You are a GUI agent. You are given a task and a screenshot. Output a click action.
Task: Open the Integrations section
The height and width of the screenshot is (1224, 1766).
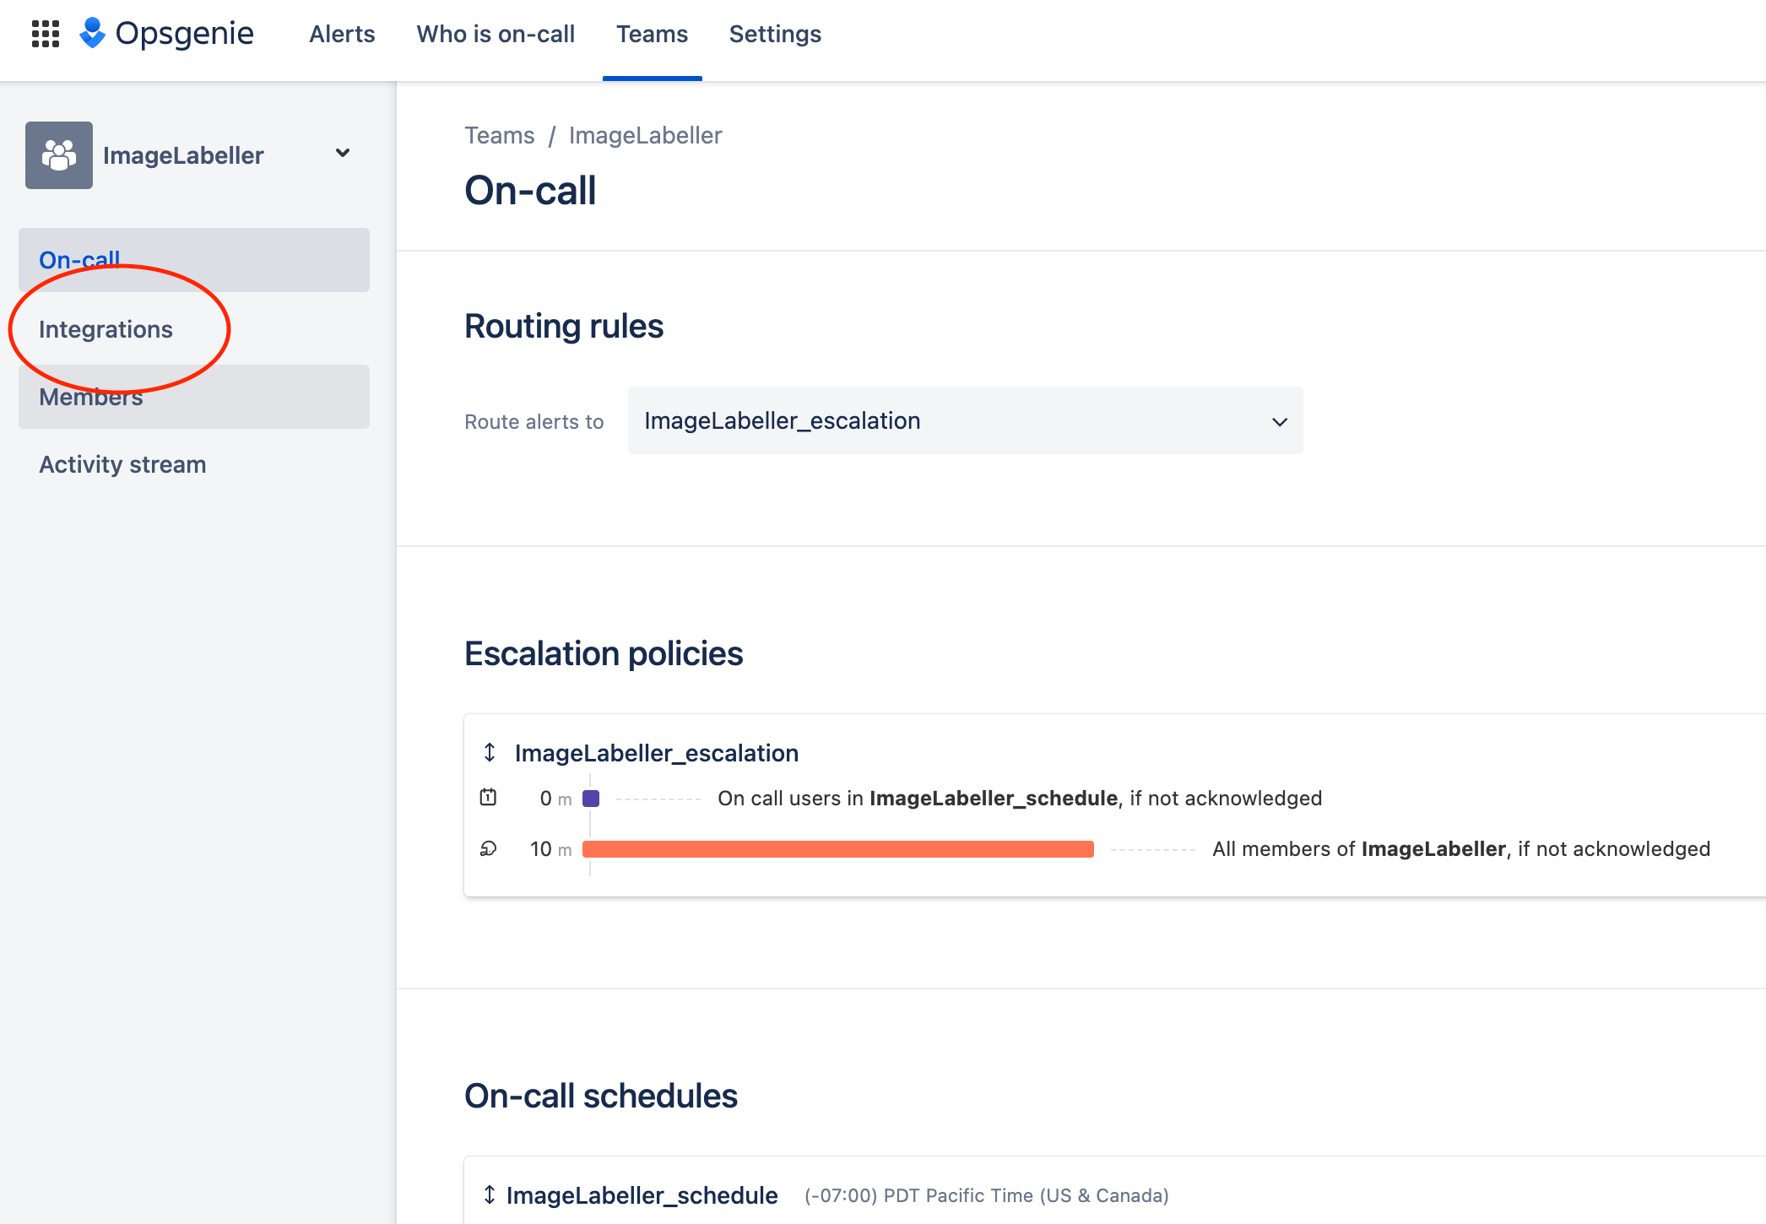pos(107,328)
